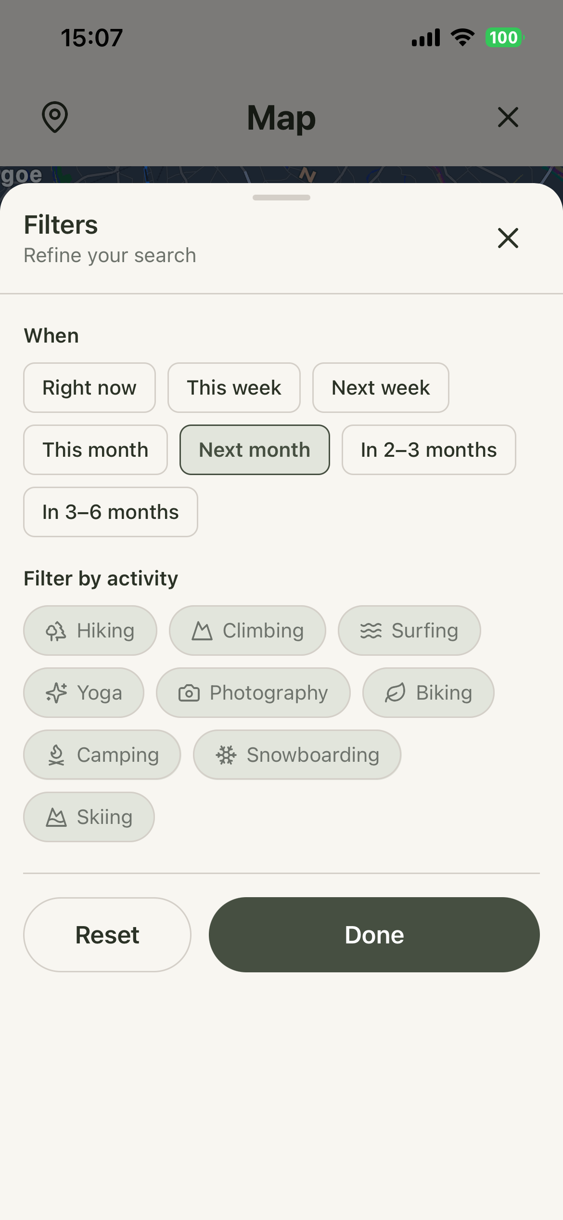This screenshot has width=563, height=1220.
Task: Select the Snowboarding activity filter
Action: [297, 755]
